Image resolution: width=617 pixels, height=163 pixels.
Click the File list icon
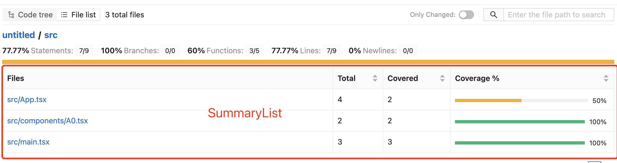(x=64, y=15)
